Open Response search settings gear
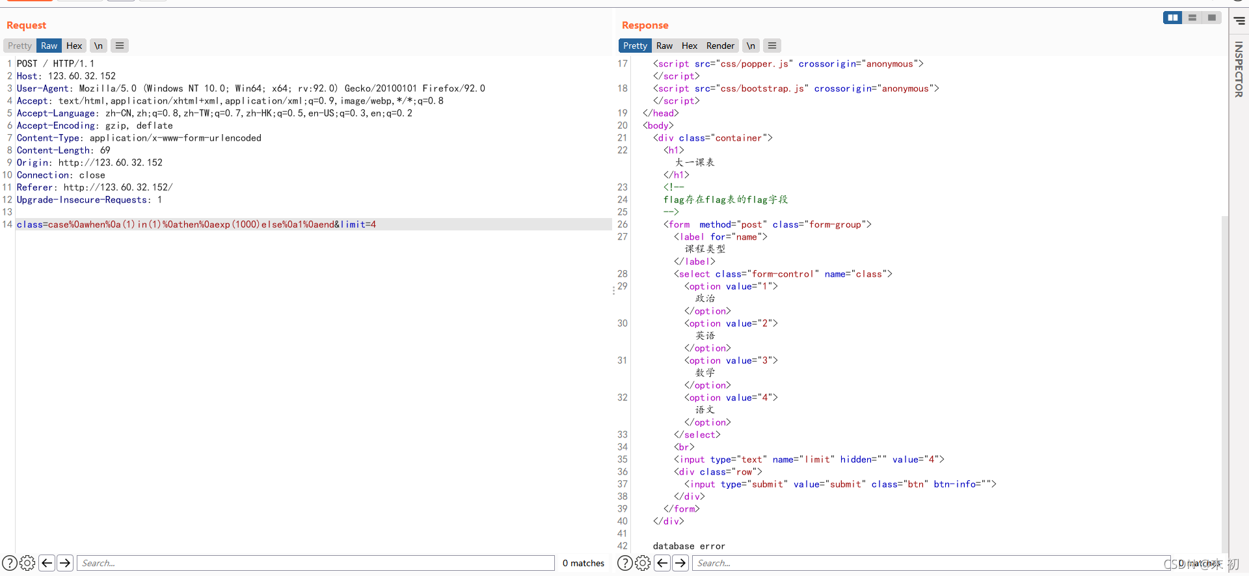The image size is (1249, 576). 643,563
